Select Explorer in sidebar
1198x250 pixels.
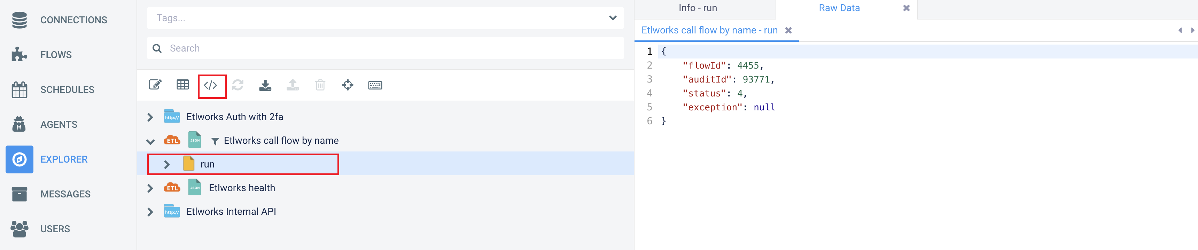(64, 159)
